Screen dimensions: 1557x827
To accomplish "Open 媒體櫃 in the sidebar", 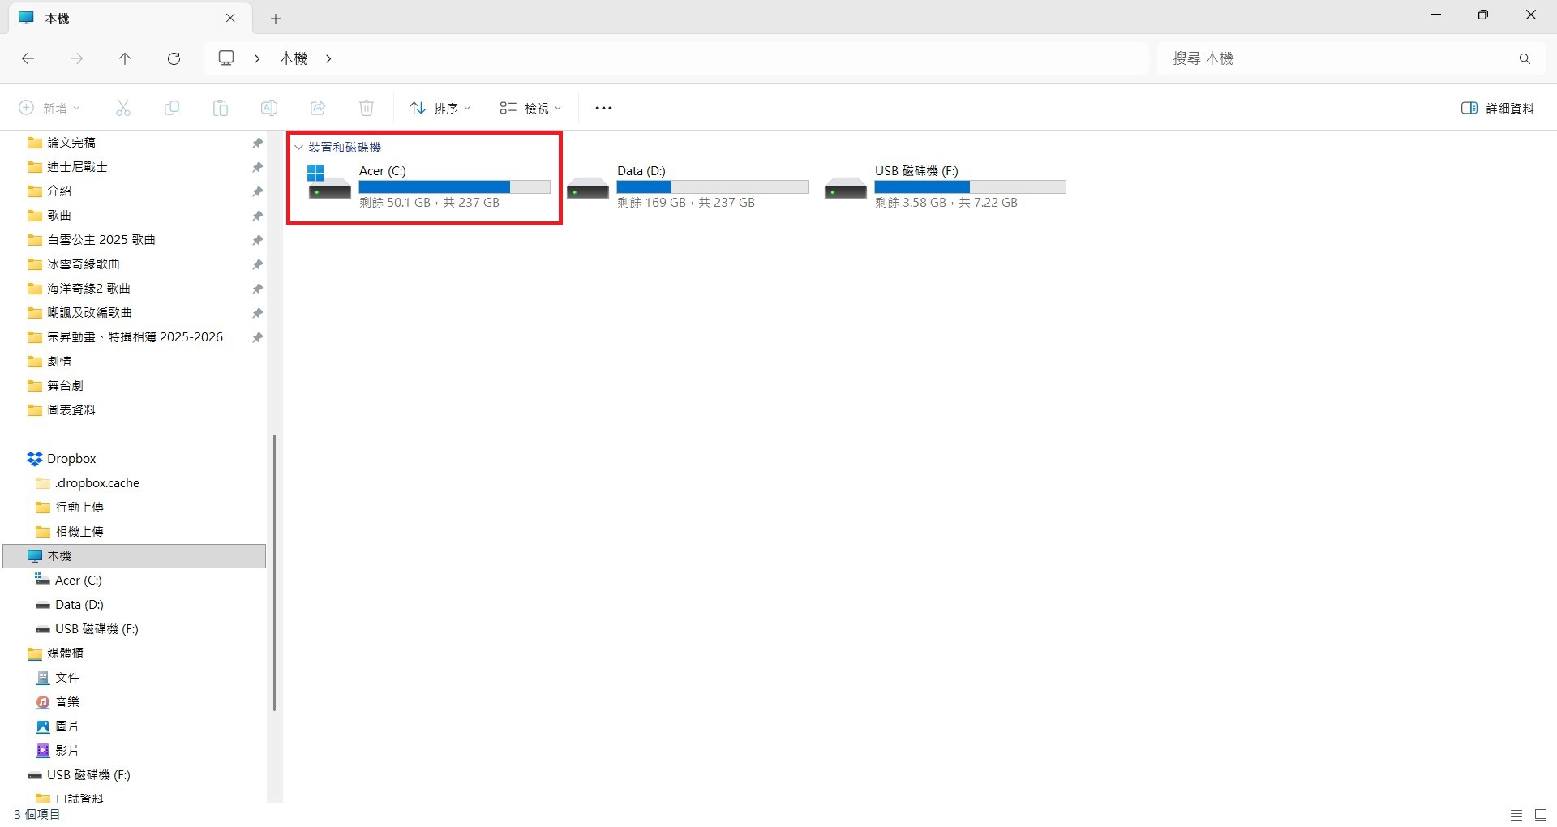I will (65, 653).
